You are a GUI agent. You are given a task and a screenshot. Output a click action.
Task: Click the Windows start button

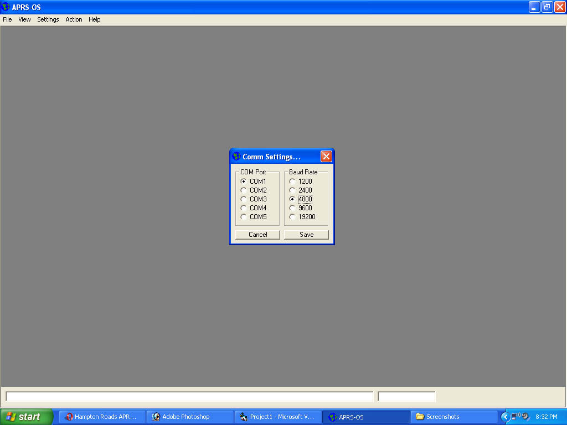coord(27,417)
